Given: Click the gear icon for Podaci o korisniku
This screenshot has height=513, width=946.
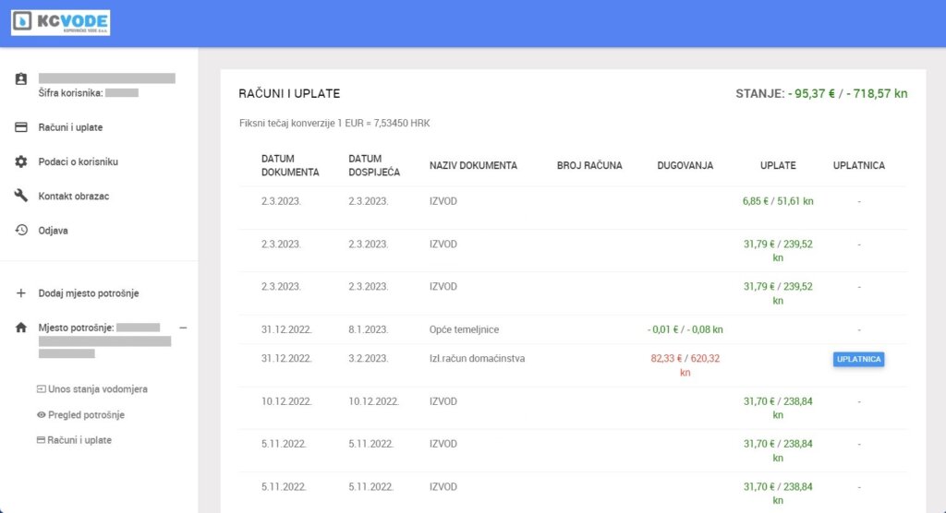Looking at the screenshot, I should coord(21,161).
